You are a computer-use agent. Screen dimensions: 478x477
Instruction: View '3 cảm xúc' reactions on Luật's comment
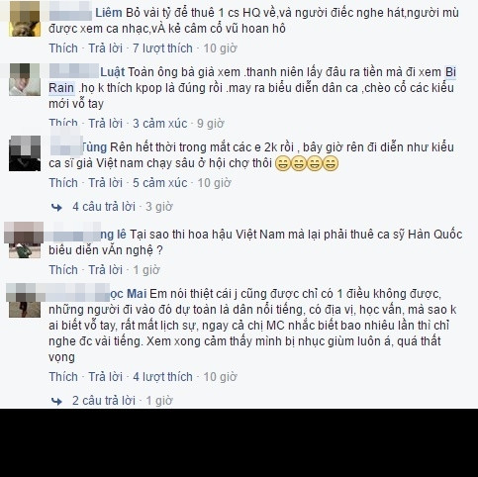click(160, 124)
